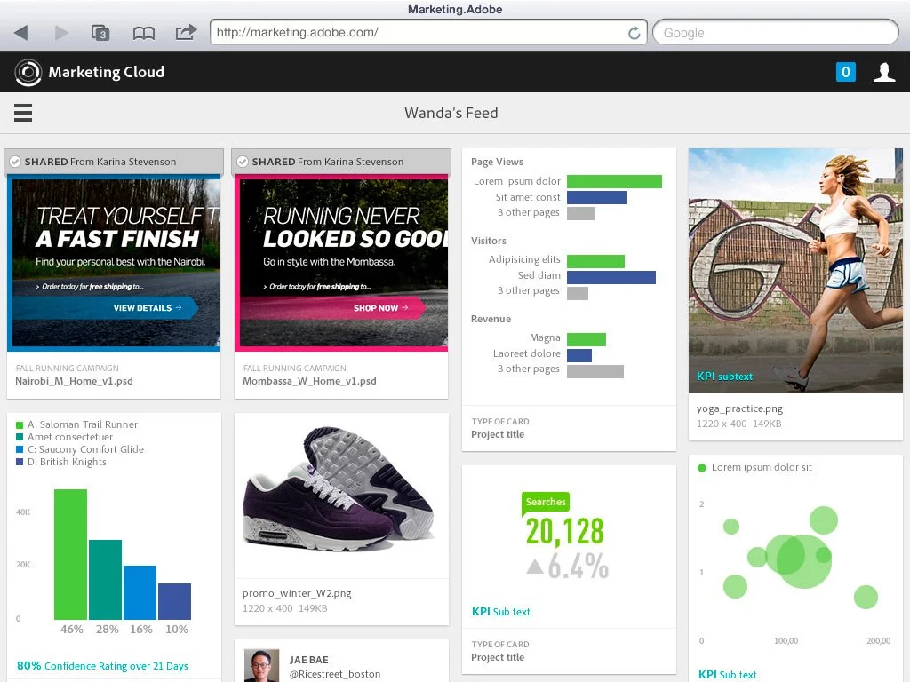Screen dimensions: 910x682
Task: Click FALL RUNNING CAMPAIGN label on Nairobi card
Action: [x=67, y=369]
